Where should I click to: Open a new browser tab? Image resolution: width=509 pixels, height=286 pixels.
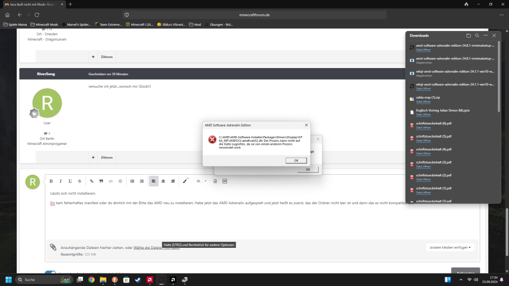pyautogui.click(x=70, y=4)
